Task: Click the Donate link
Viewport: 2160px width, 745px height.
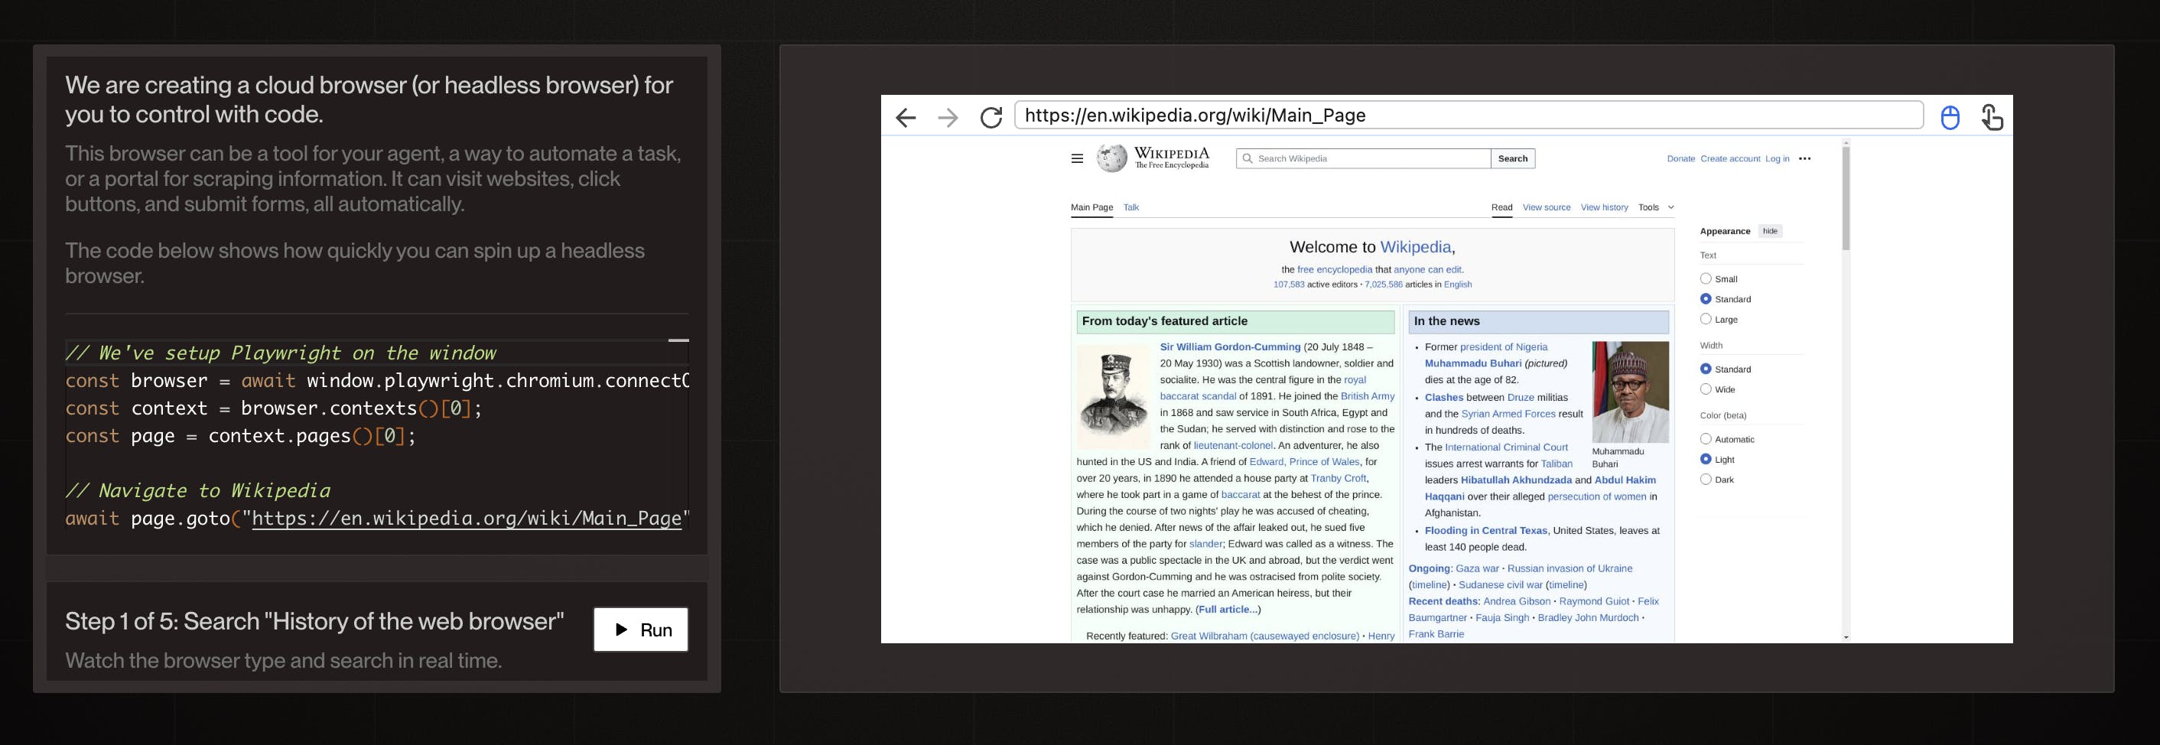Action: point(1680,158)
